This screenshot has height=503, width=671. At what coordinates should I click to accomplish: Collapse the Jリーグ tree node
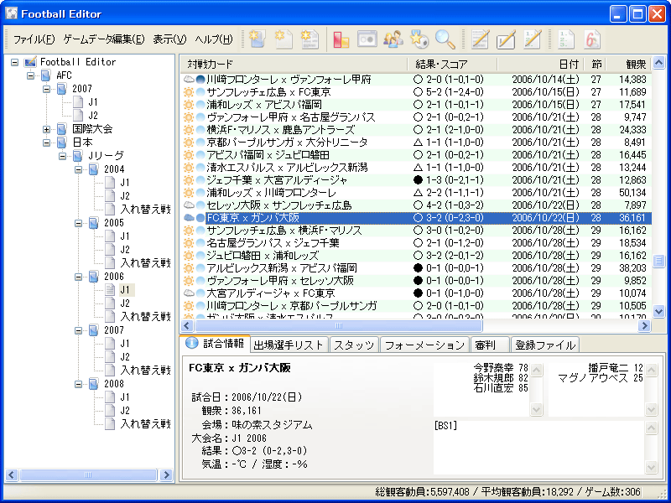(x=63, y=156)
